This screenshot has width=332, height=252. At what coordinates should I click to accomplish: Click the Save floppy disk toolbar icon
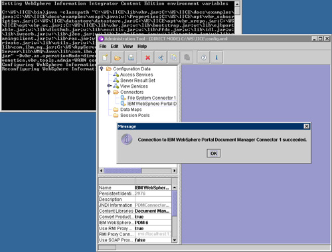pyautogui.click(x=131, y=57)
